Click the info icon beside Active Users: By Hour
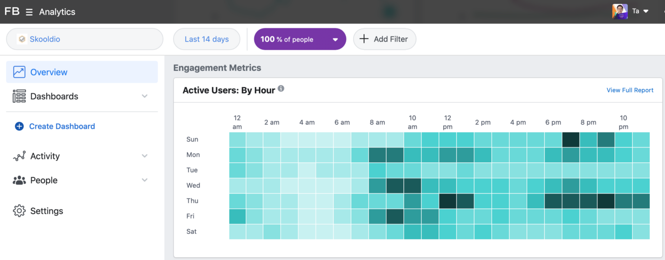This screenshot has height=260, width=665. point(281,89)
